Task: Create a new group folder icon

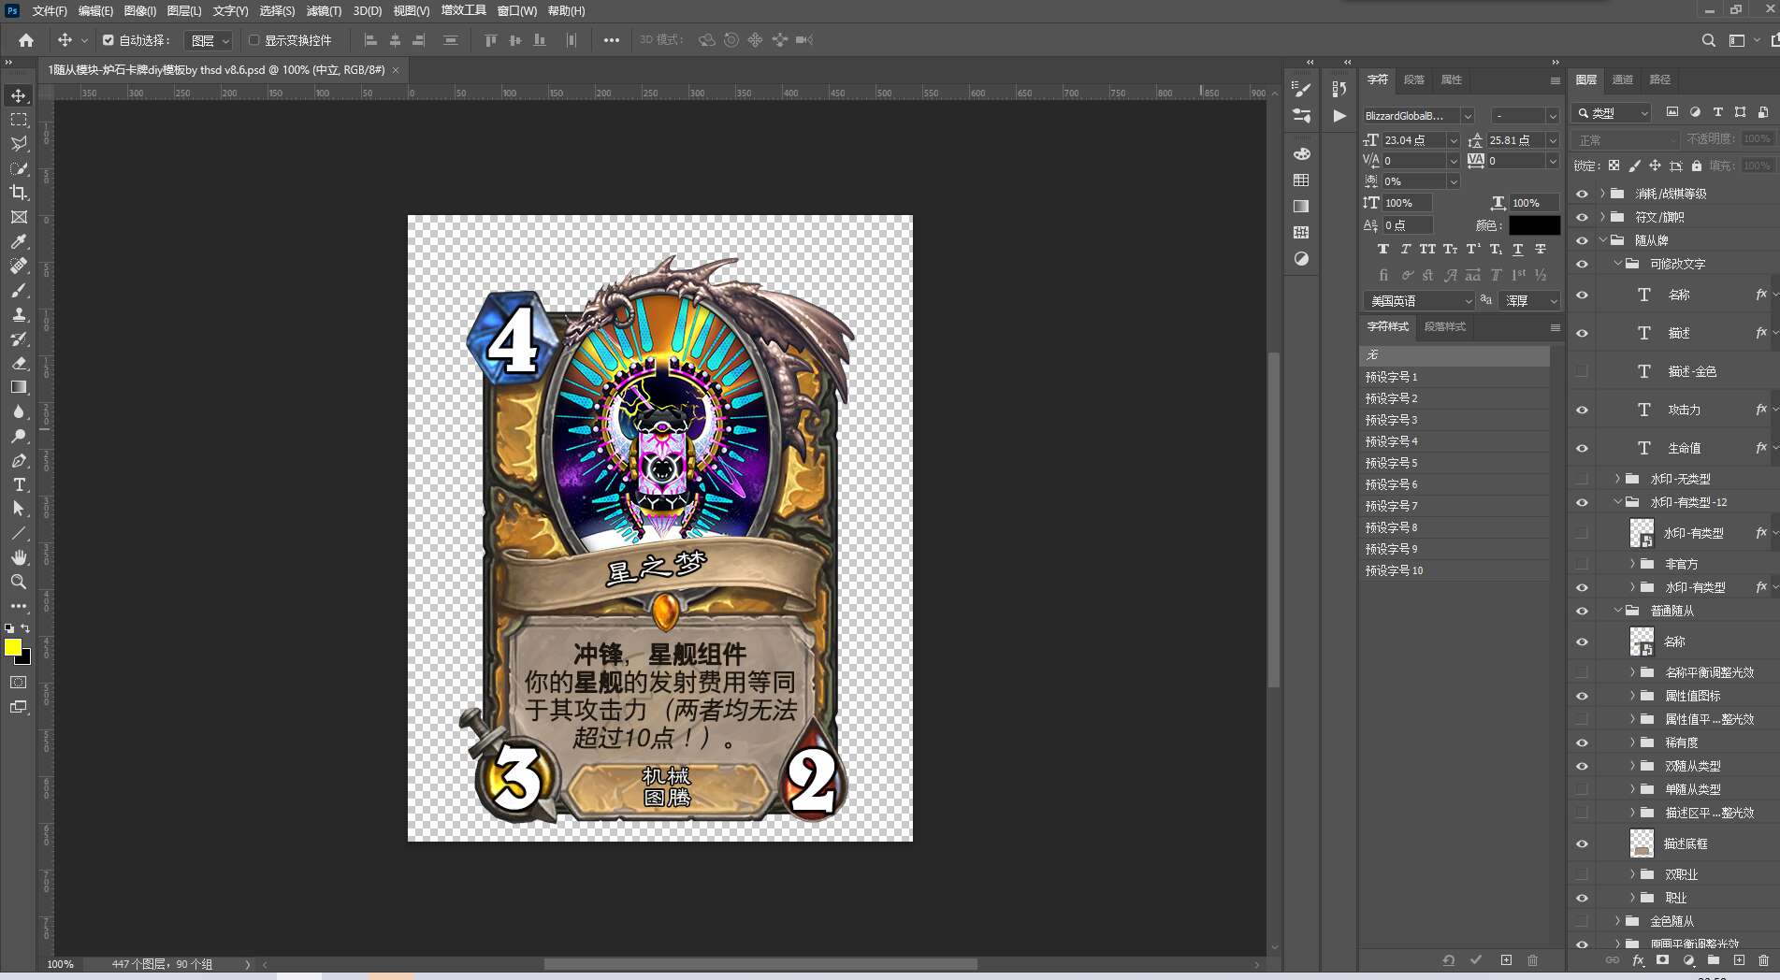Action: (1713, 960)
